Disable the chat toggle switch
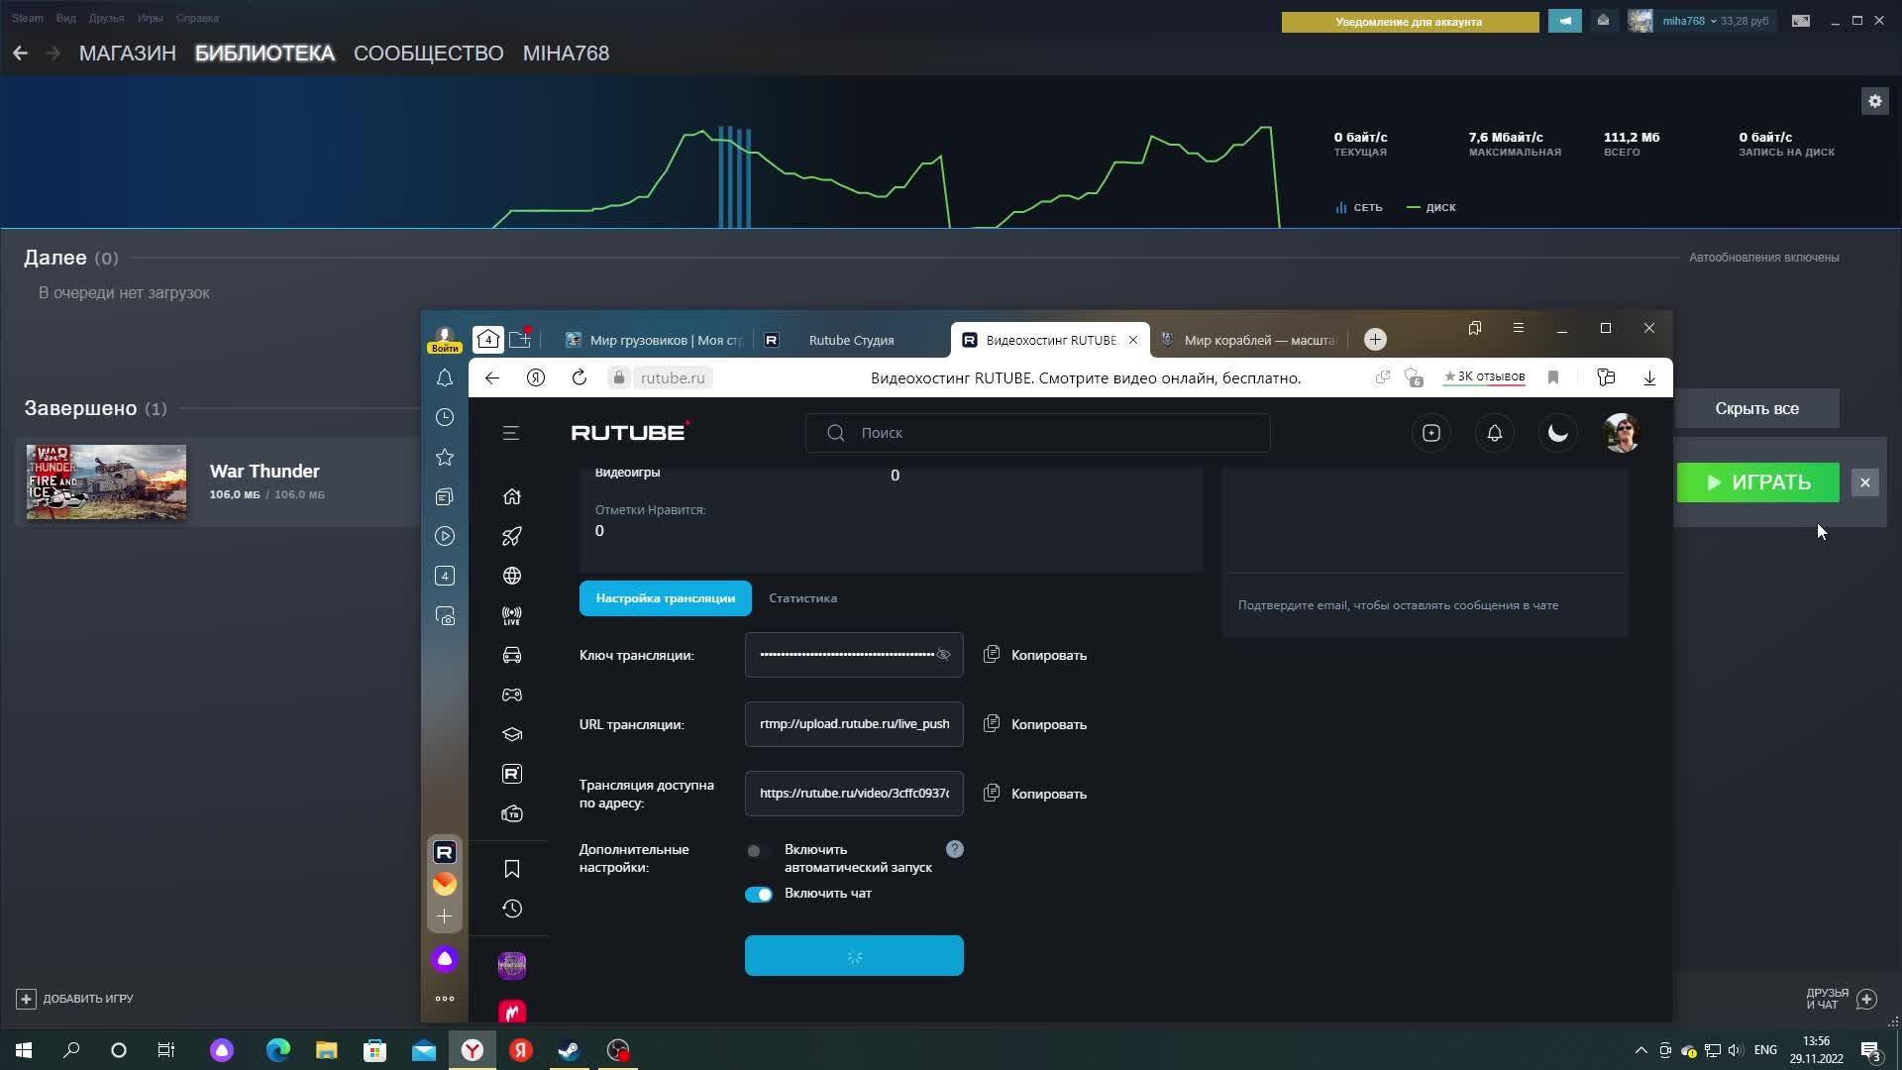The image size is (1902, 1070). click(759, 895)
